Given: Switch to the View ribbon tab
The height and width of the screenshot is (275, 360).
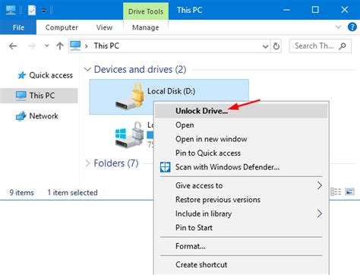Looking at the screenshot, I should [104, 27].
